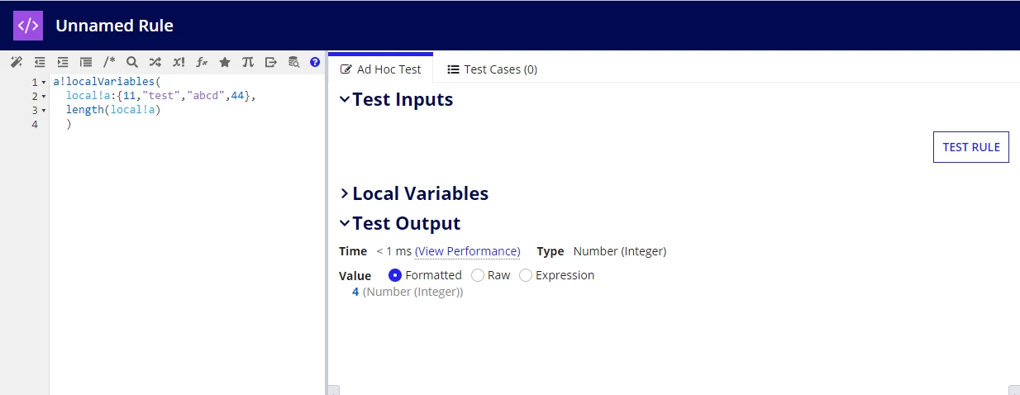Screen dimensions: 1020x395
Task: Click the "abcd" string in code
Action: click(x=207, y=96)
